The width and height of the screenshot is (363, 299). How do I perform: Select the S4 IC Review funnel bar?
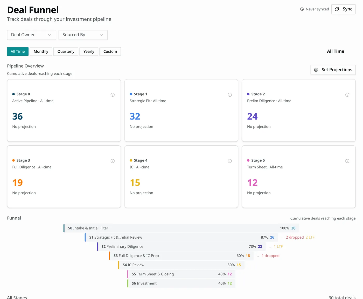point(181,265)
